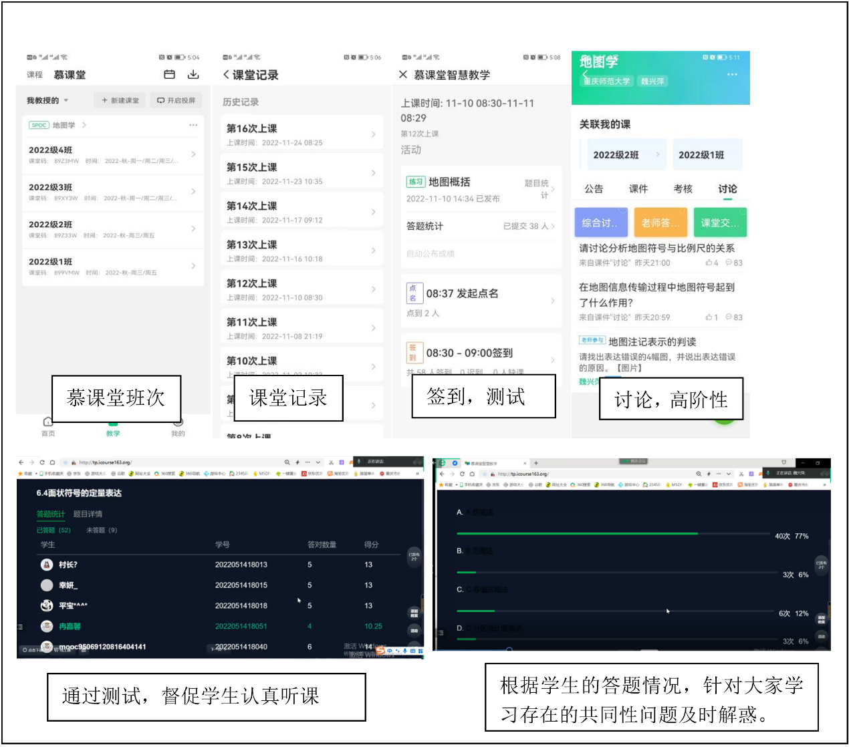Select the 答题统计 tab in left browser

pos(51,514)
